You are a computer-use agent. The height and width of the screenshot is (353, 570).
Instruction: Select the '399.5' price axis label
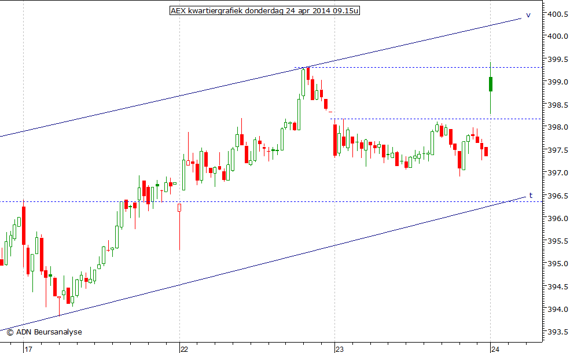pyautogui.click(x=558, y=59)
